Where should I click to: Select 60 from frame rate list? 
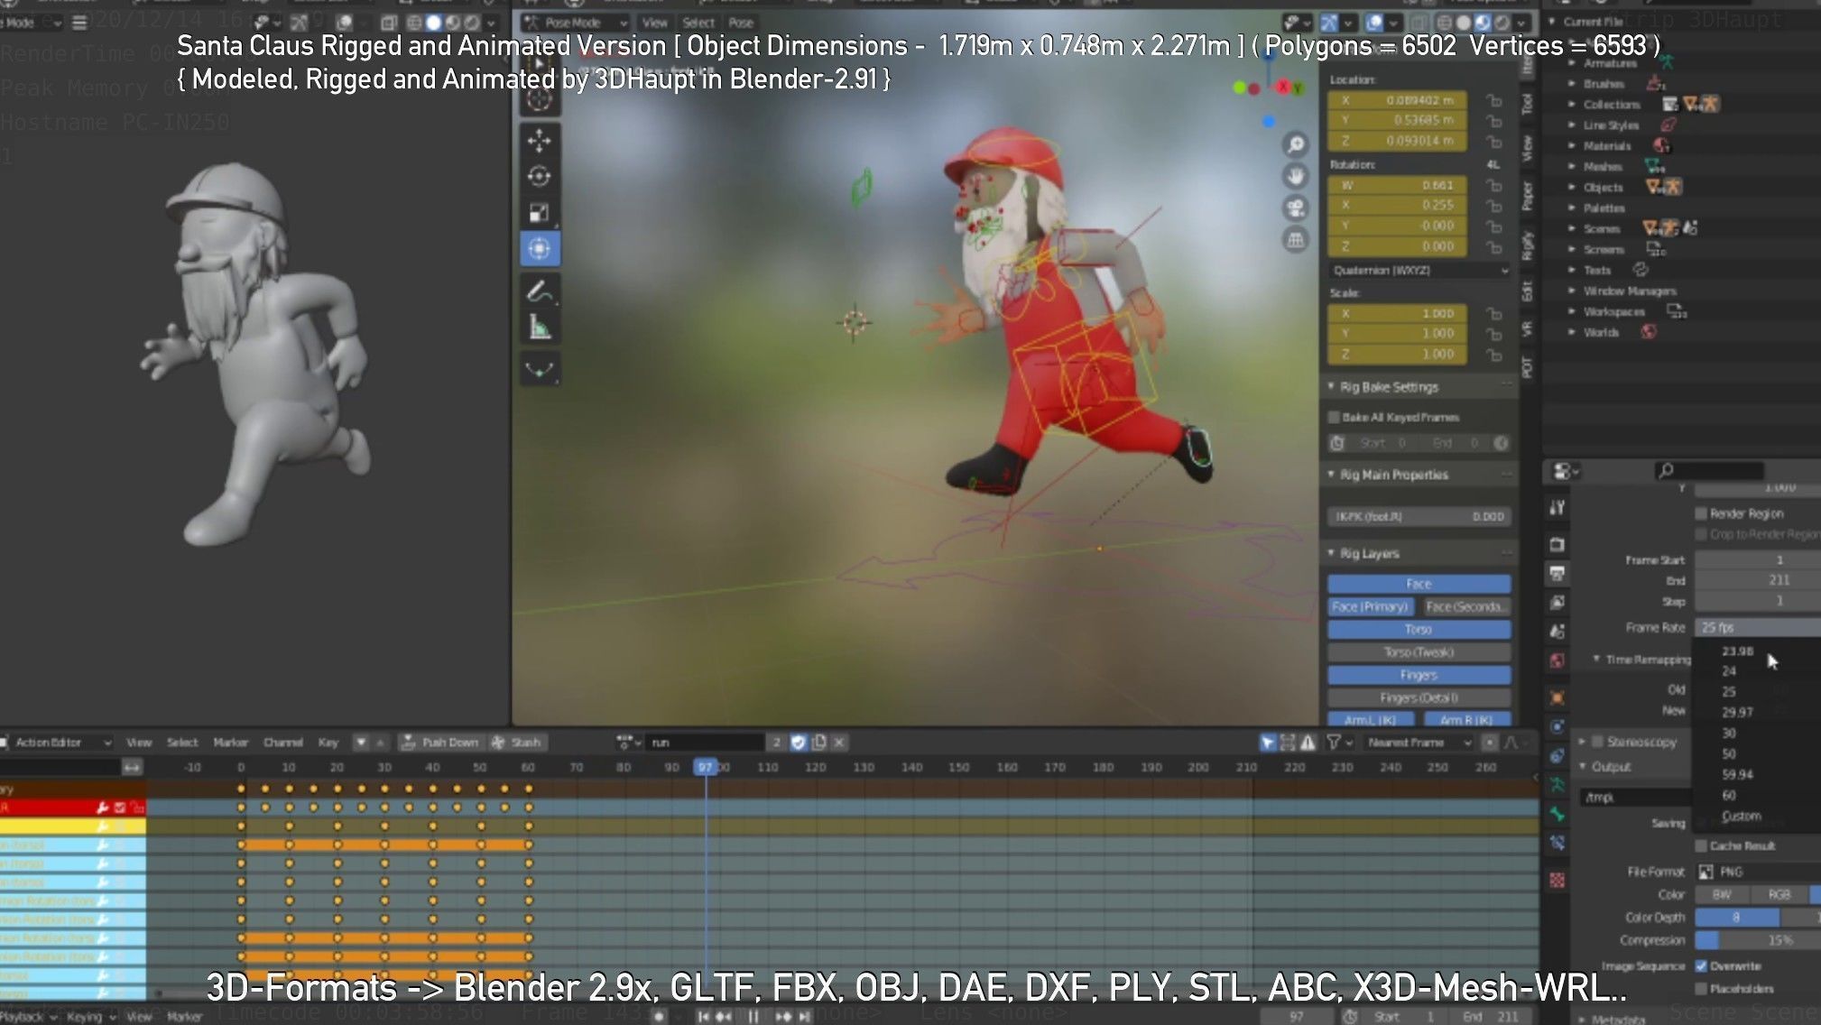tap(1729, 796)
